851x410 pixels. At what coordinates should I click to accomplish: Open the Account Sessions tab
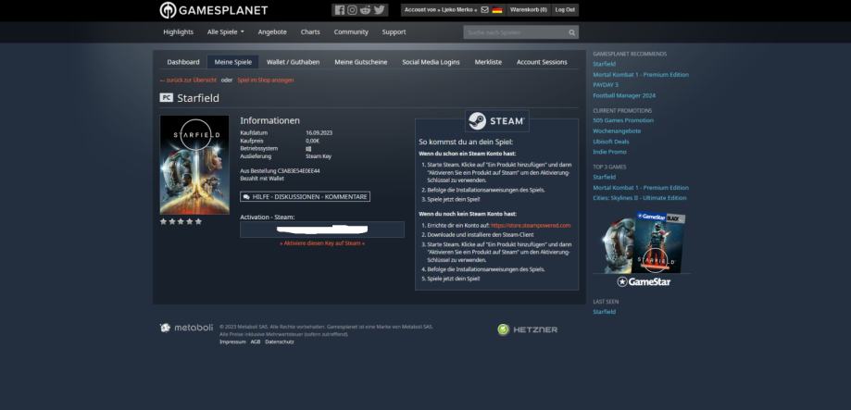click(x=542, y=62)
